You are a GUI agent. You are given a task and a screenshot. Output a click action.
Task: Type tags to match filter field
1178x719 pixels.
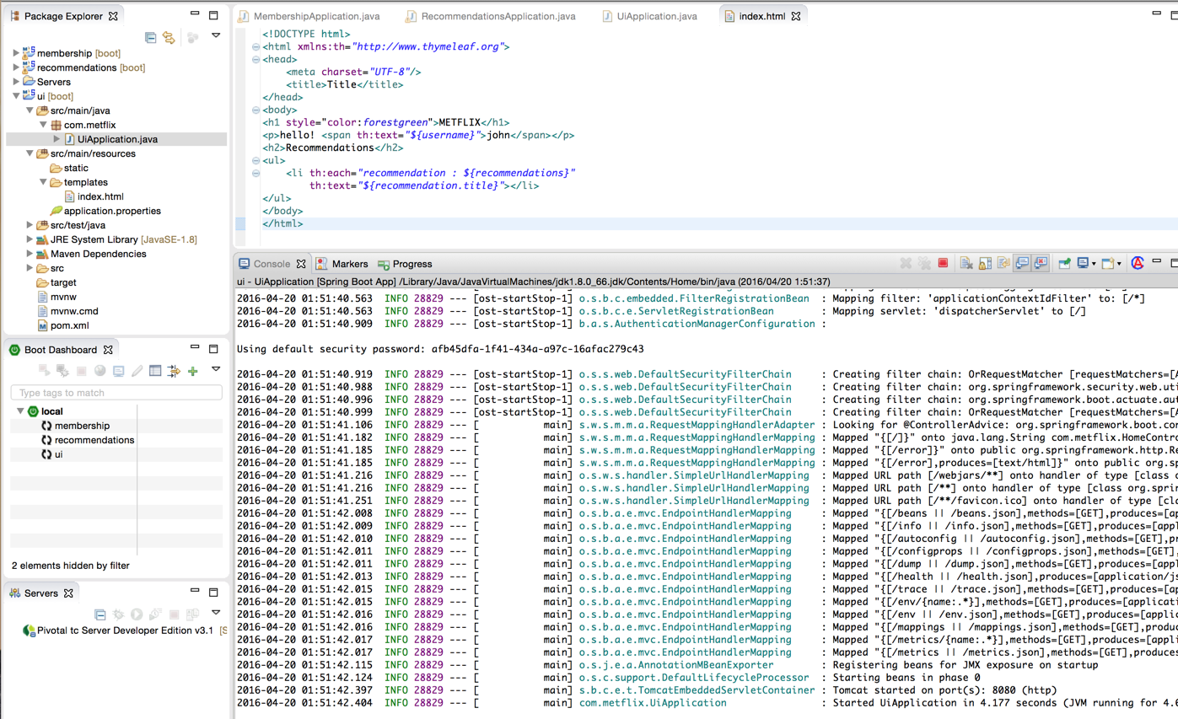tap(116, 393)
